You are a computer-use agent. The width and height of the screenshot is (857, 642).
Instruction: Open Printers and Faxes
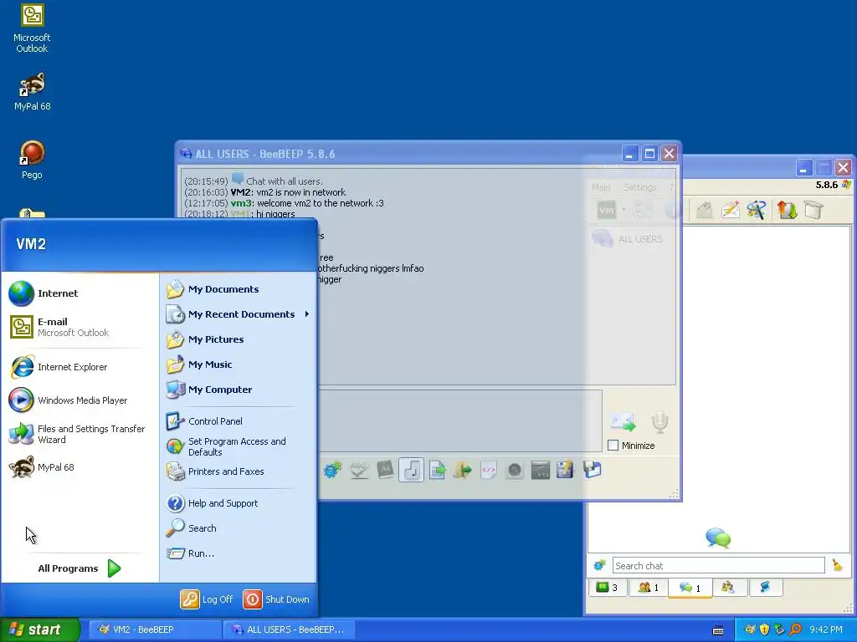pyautogui.click(x=239, y=471)
